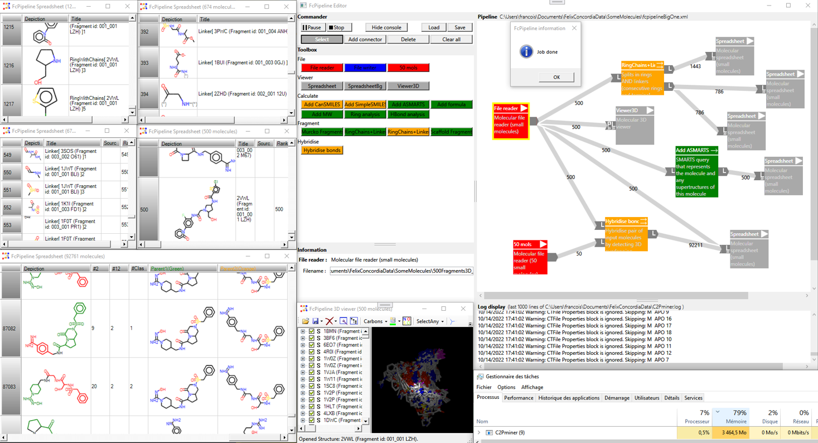Open the Options menu in task manager
The width and height of the screenshot is (818, 443).
(506, 387)
